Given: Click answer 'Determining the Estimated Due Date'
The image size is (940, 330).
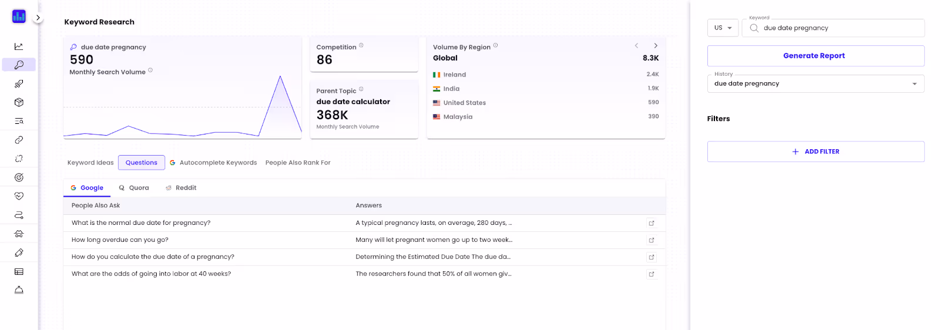Looking at the screenshot, I should click(433, 257).
